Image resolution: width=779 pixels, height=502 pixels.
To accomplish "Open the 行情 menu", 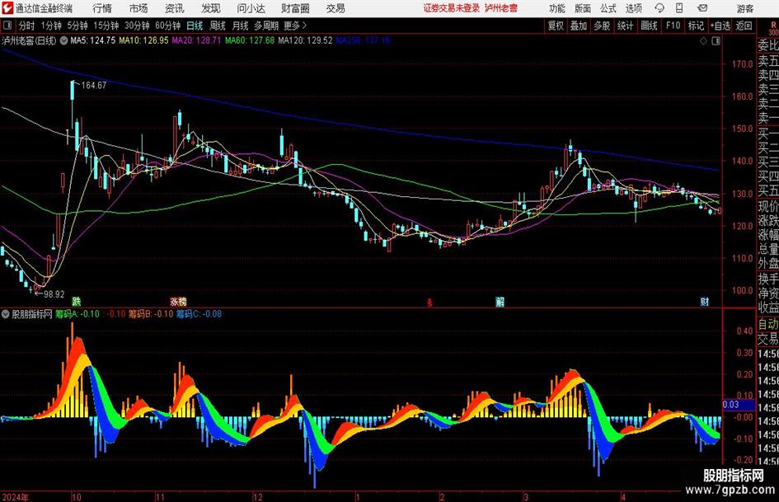I will click(x=102, y=8).
